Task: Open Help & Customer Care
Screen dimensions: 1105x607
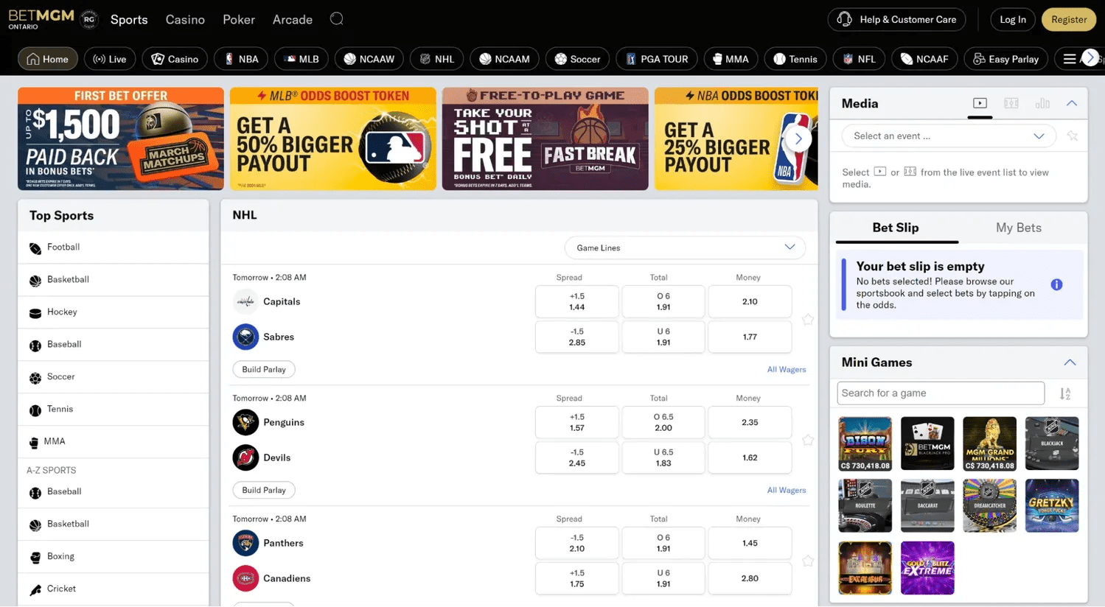Action: [x=896, y=19]
